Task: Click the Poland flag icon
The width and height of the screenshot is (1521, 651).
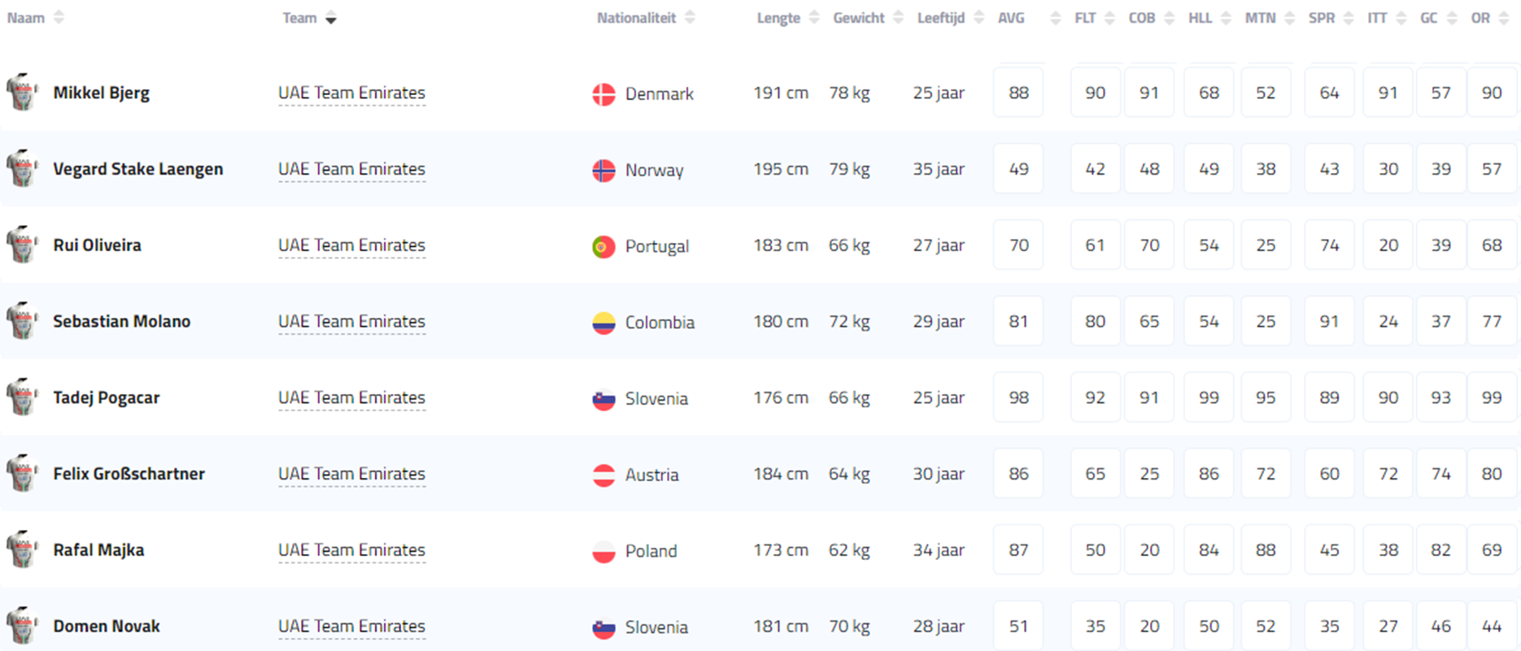Action: pyautogui.click(x=604, y=551)
